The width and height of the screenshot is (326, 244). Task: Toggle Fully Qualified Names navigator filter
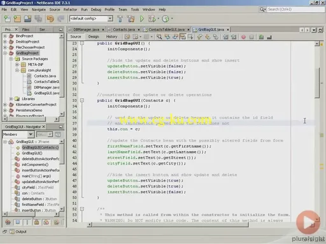click(x=56, y=222)
